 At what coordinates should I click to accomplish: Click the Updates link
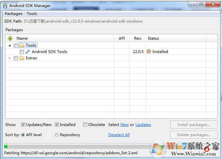click(143, 125)
